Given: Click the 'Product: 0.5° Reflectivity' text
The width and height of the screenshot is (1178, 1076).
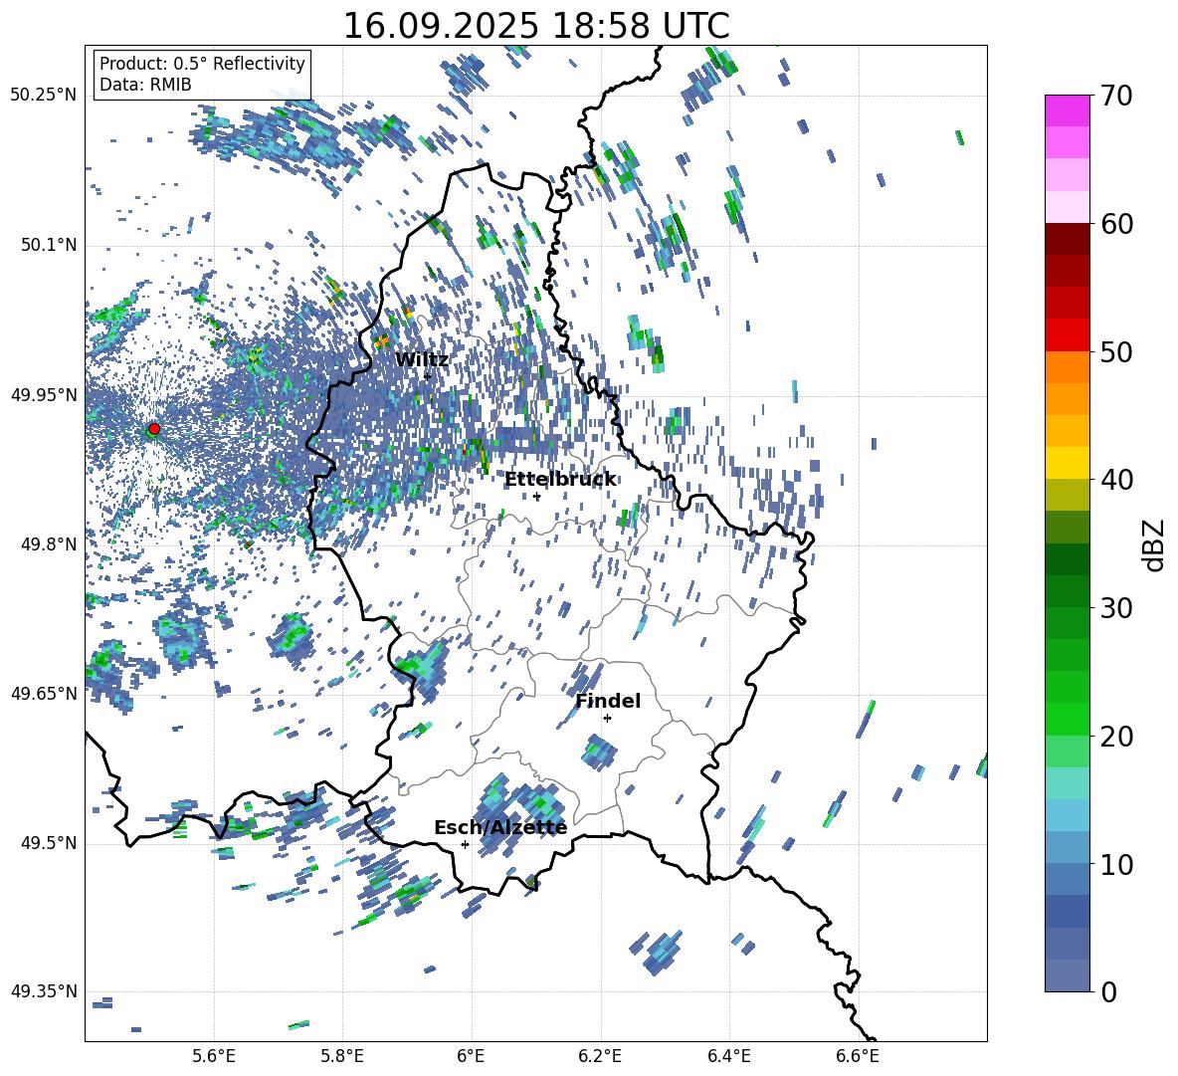Looking at the screenshot, I should coord(202,64).
